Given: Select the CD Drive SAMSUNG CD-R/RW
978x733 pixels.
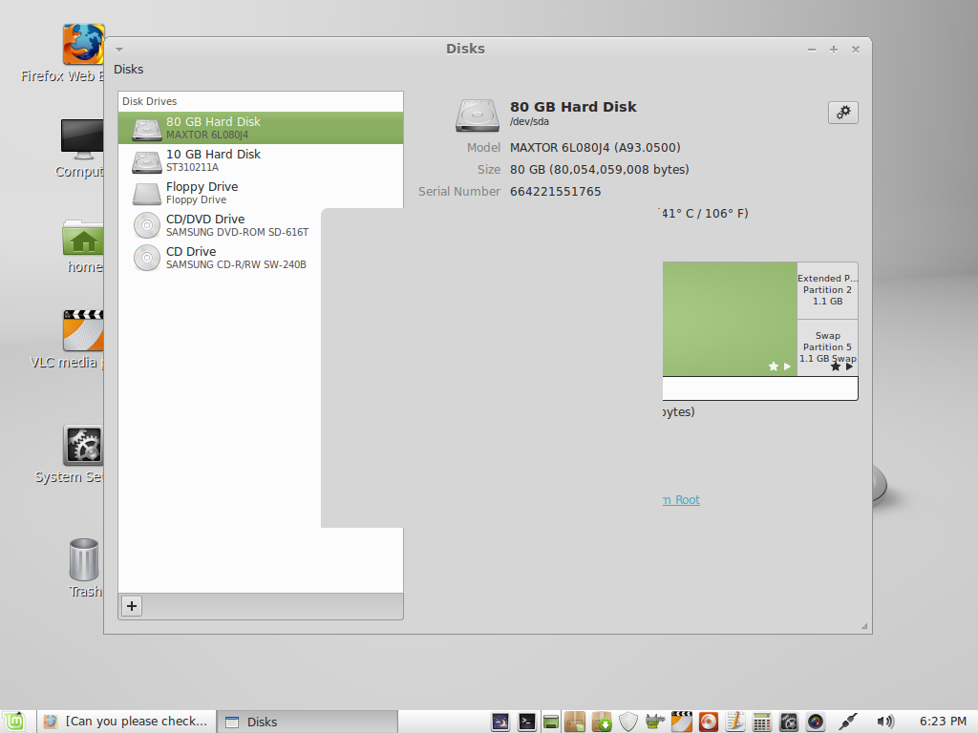Looking at the screenshot, I should pos(220,258).
